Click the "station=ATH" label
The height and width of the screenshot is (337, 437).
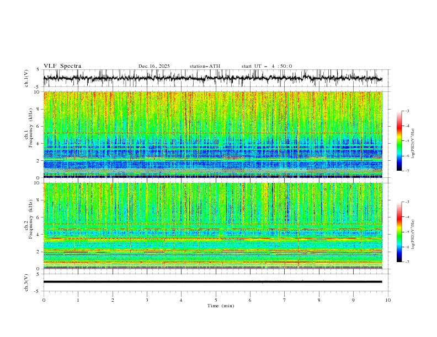[x=205, y=66]
